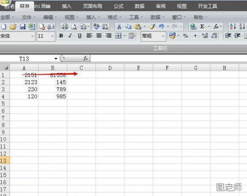The width and height of the screenshot is (247, 196).
Task: Open the 工具 menu
Action: coord(135,17)
